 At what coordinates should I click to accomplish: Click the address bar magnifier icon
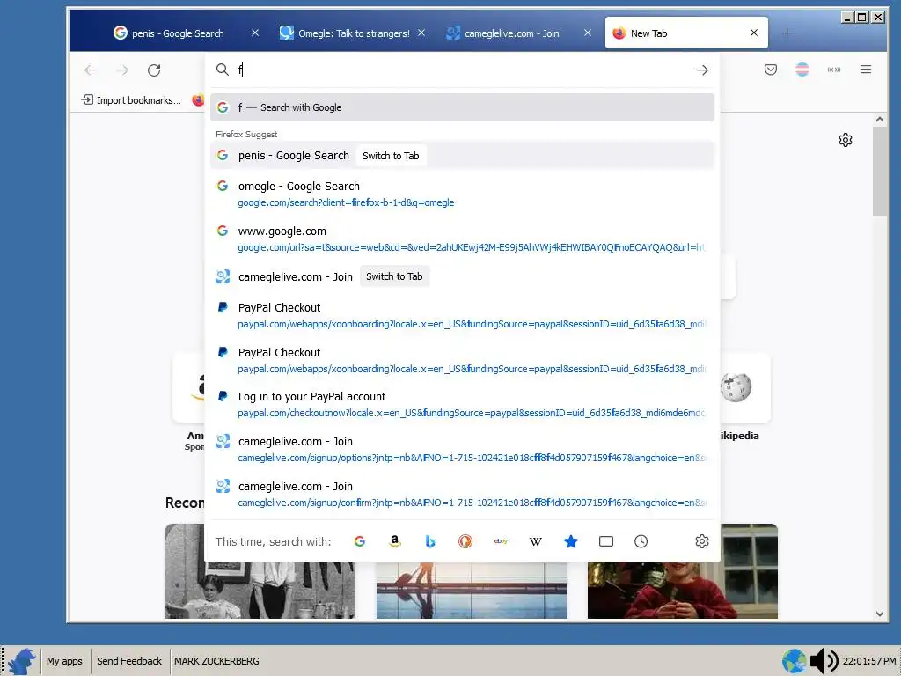(223, 70)
